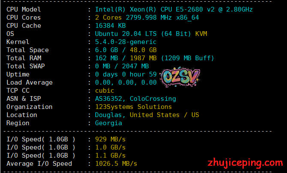
Task: Click the 'Region' label
Action: [18, 123]
